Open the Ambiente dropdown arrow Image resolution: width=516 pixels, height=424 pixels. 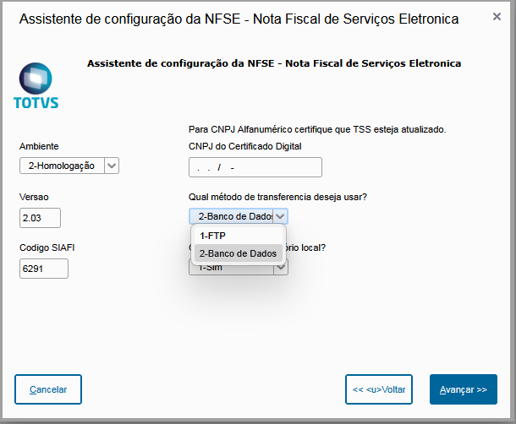[x=112, y=166]
